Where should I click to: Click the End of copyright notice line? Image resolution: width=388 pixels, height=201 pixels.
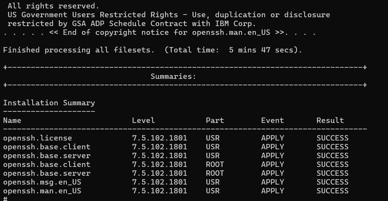click(x=159, y=33)
